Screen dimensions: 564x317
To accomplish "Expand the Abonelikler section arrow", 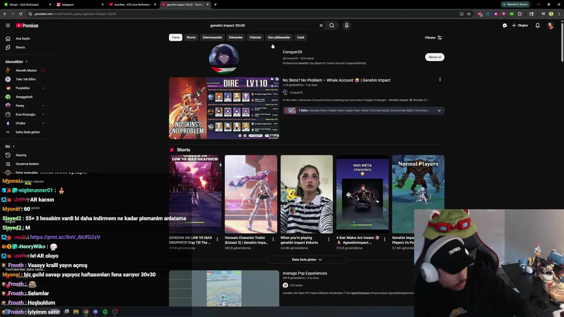I will (26, 62).
